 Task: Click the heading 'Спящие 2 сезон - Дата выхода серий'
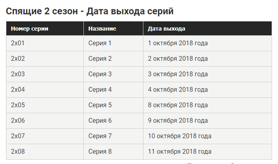[89, 11]
